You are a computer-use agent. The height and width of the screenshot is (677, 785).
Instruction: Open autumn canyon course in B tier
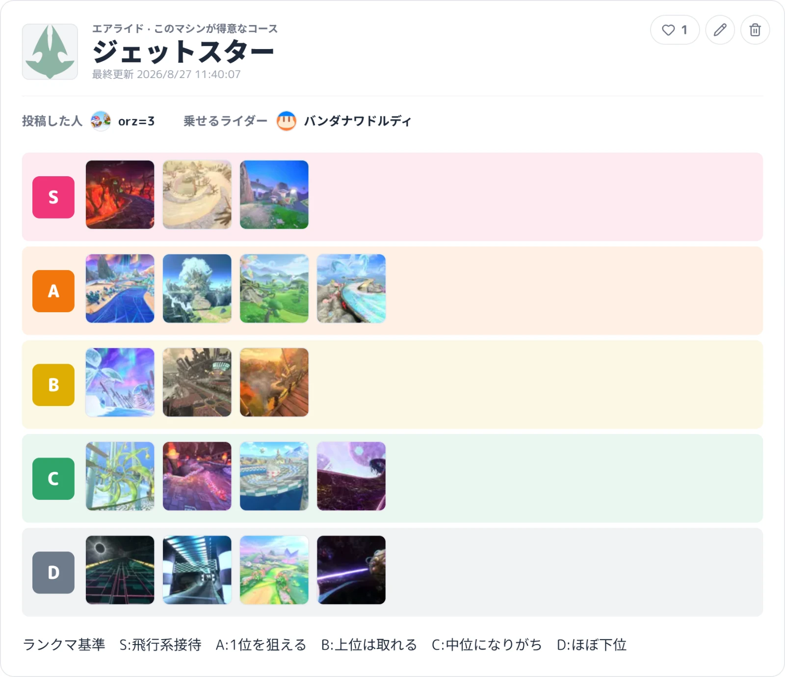click(x=274, y=382)
